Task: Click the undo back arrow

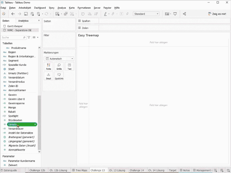Action: (x=13, y=14)
